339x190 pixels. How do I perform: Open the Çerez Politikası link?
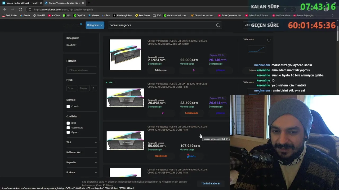click(x=105, y=185)
